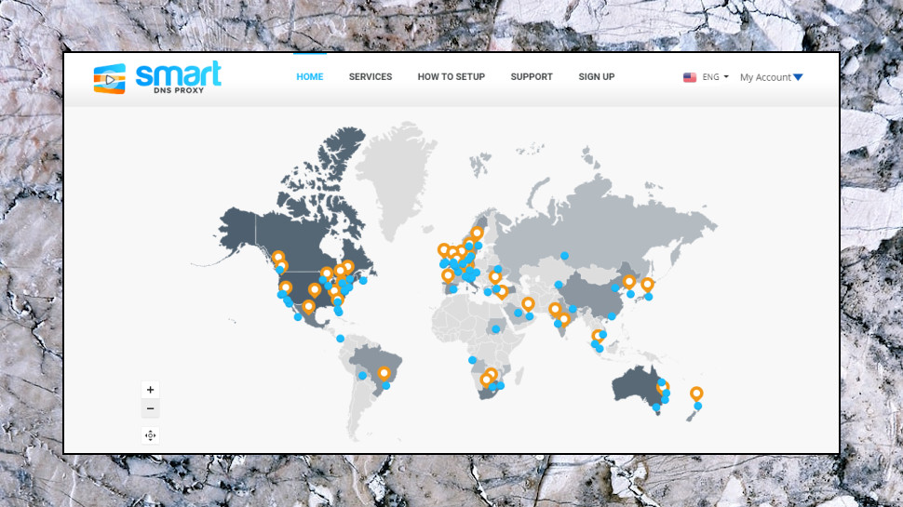Select the orange pin near Dubai

528,304
